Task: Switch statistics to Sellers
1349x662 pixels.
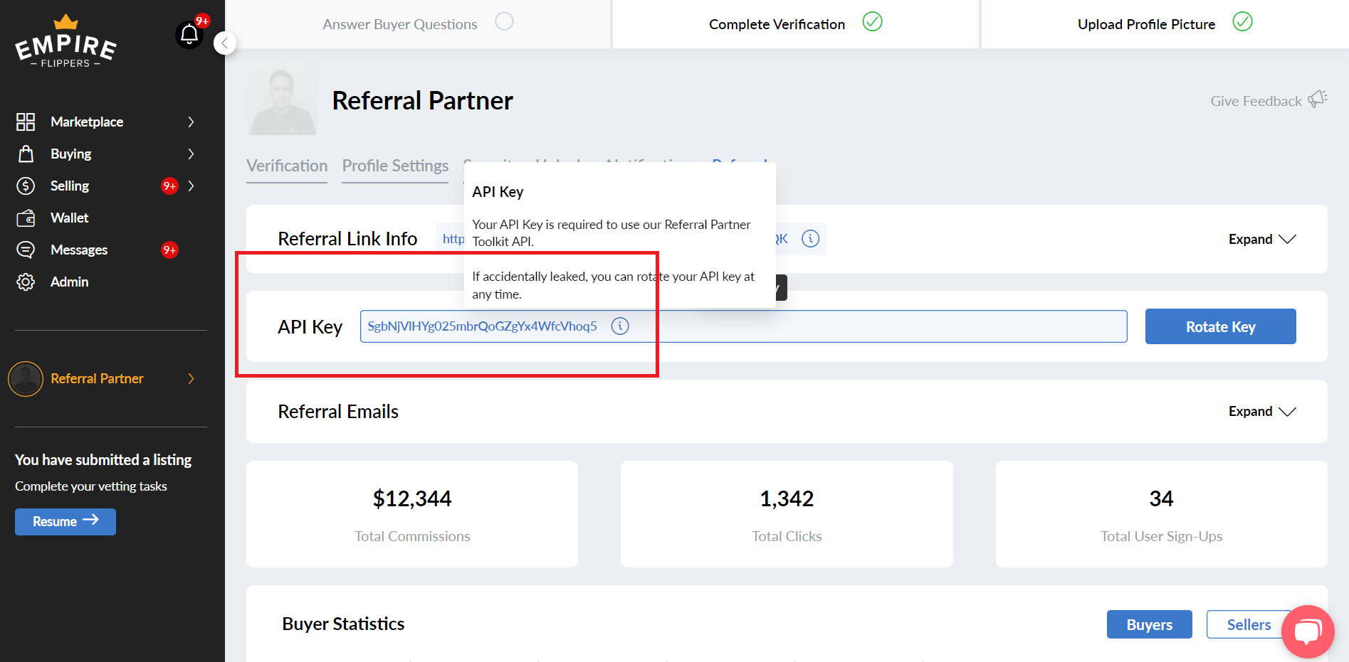Action: pos(1248,624)
